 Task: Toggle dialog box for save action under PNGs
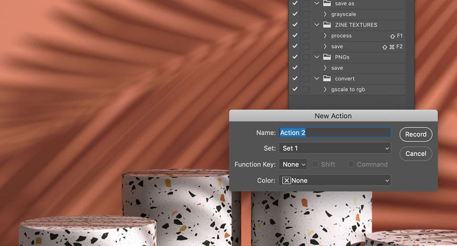point(306,68)
